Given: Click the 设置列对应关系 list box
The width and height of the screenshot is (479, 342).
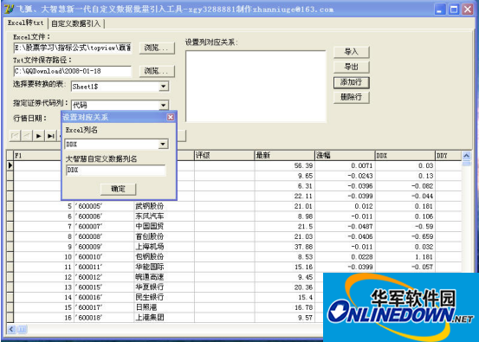Looking at the screenshot, I should click(x=256, y=87).
